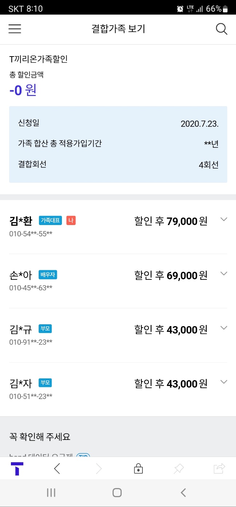
Task: Tap the 결합가족 보기 page title
Action: [118, 29]
